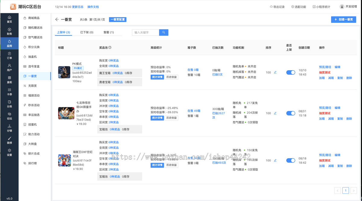
Task: Switch to 售罄 (1) tab
Action: [x=109, y=32]
